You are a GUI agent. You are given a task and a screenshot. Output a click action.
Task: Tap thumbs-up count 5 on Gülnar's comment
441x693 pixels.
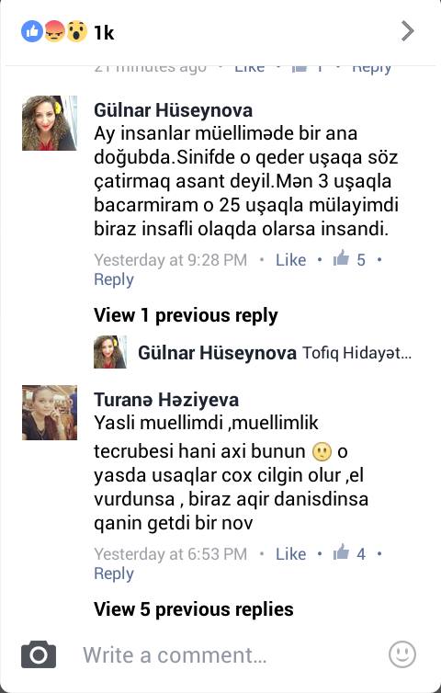[349, 259]
